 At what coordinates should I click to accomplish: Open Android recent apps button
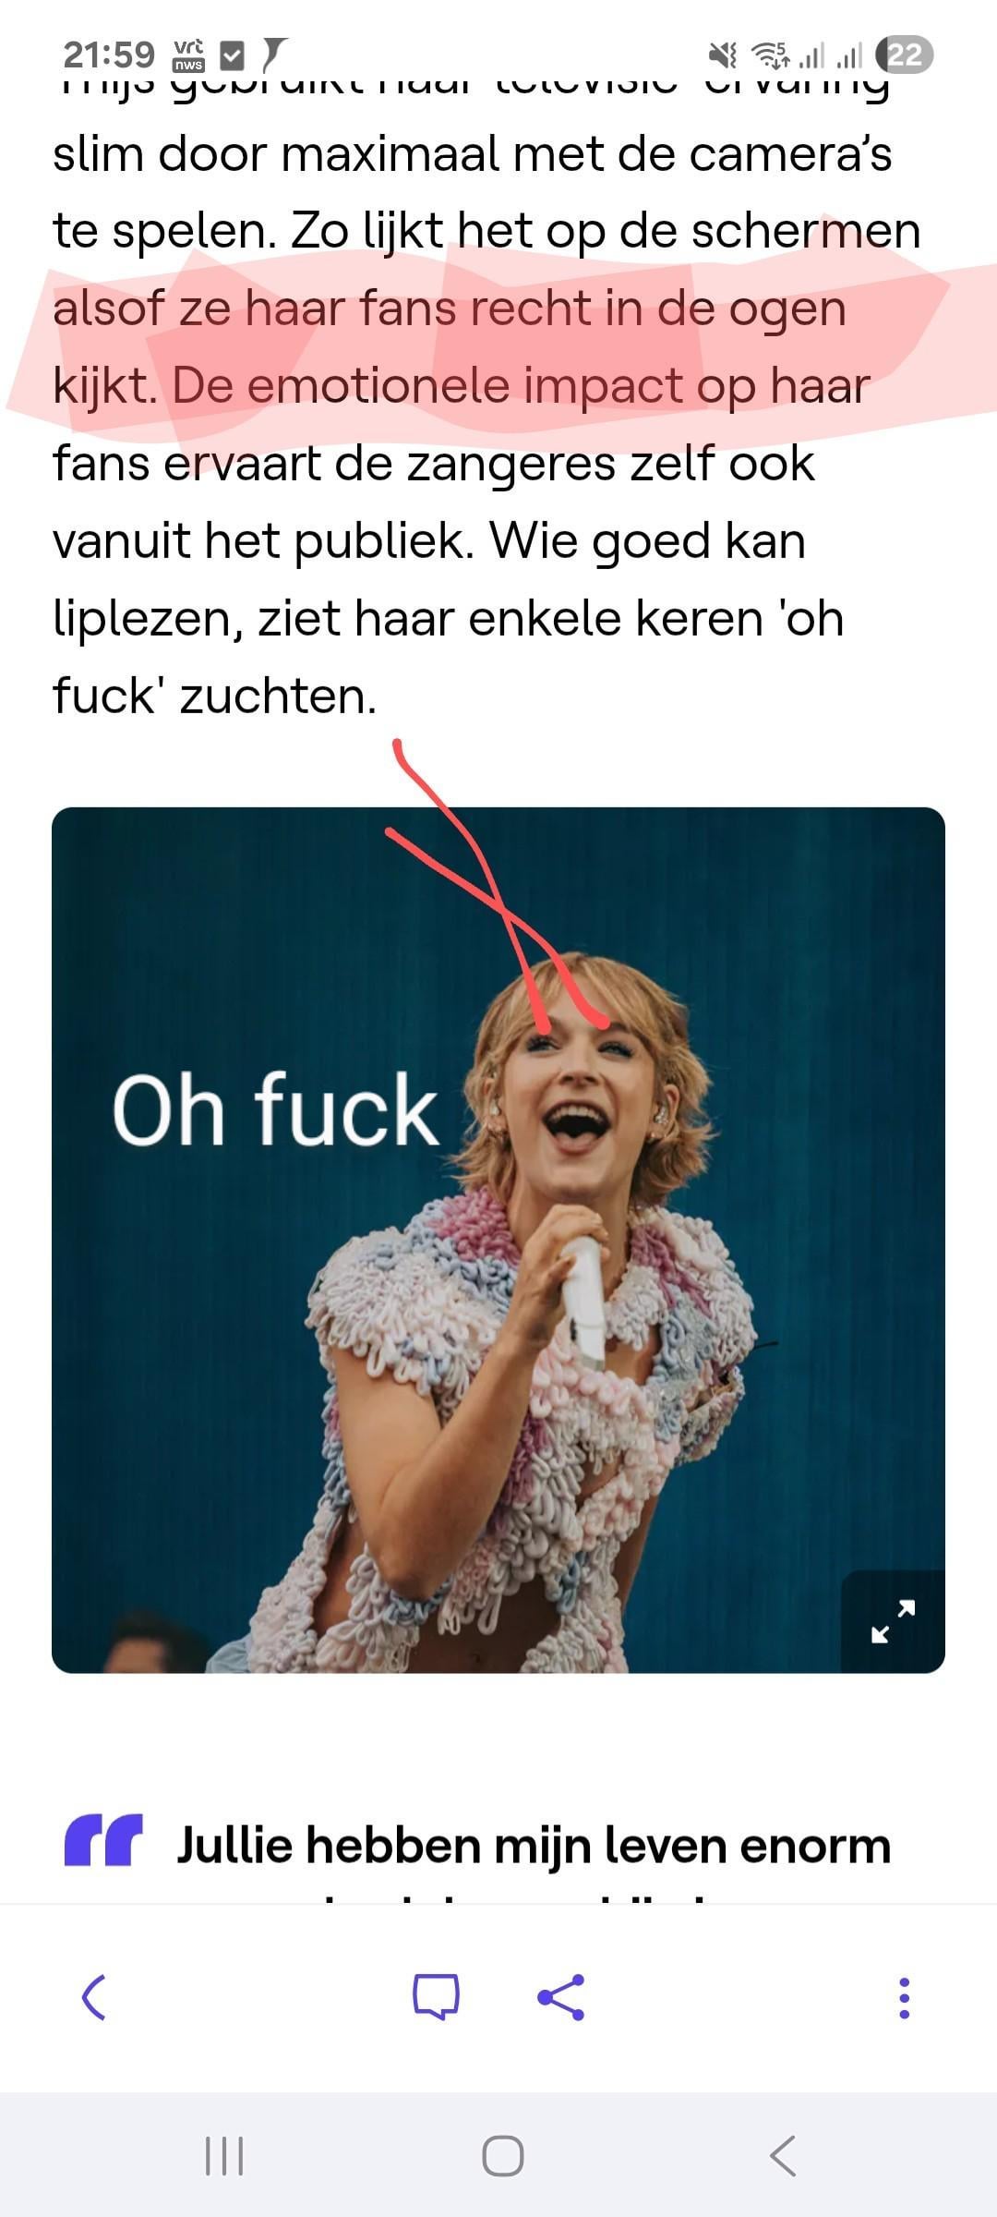pyautogui.click(x=223, y=2157)
